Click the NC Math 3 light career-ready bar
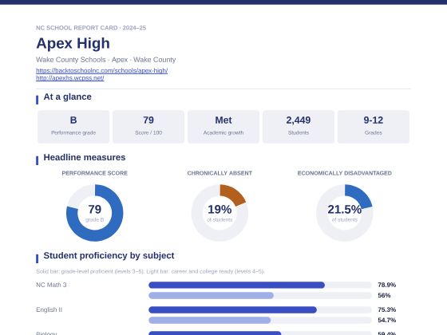The image size is (447, 335). click(x=211, y=295)
